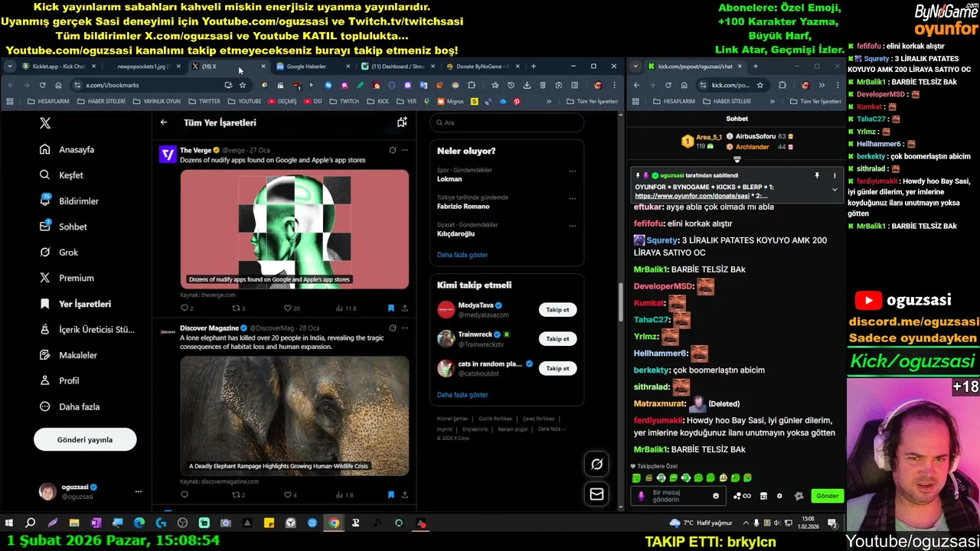980x551 pixels.
Task: Open The Verge nudify apps image
Action: point(295,229)
